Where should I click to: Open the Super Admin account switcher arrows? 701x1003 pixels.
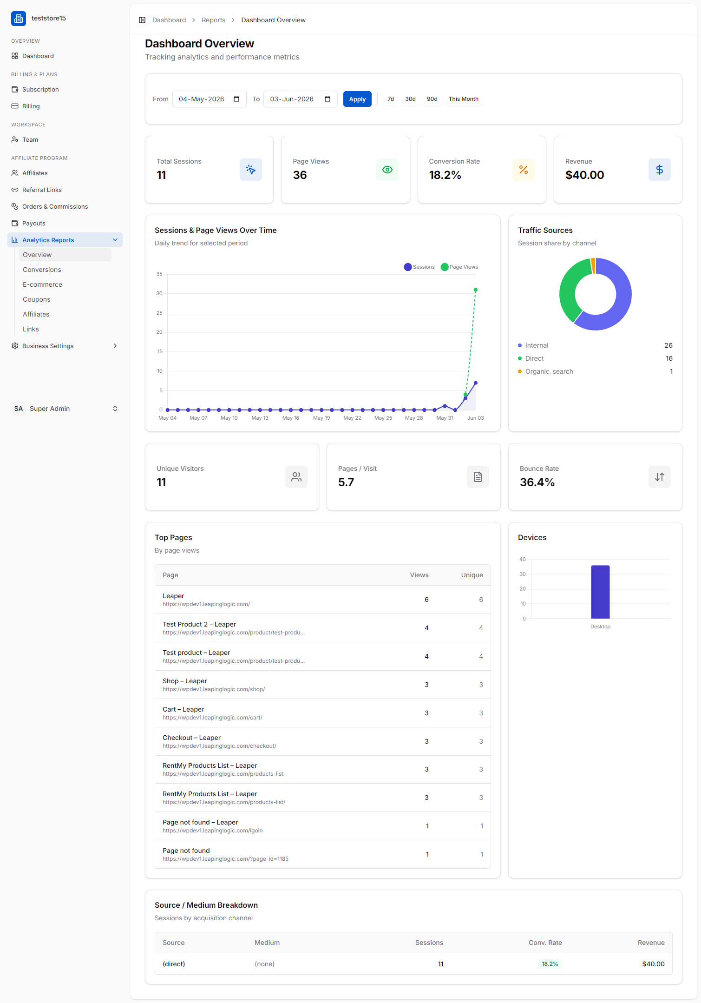[115, 409]
